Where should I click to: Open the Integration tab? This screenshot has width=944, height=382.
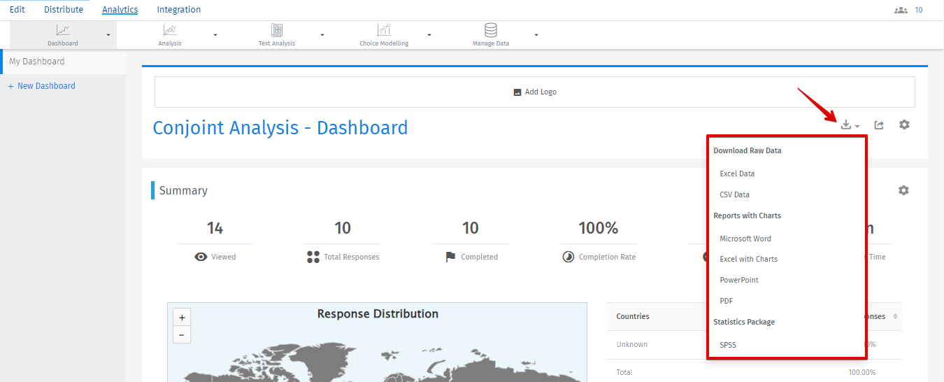click(x=178, y=10)
